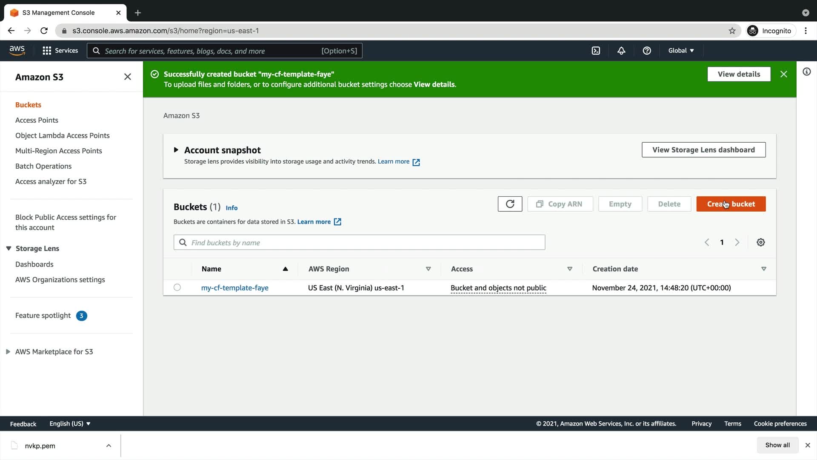Image resolution: width=817 pixels, height=460 pixels.
Task: Open Batch Operations sidebar item
Action: pos(43,166)
